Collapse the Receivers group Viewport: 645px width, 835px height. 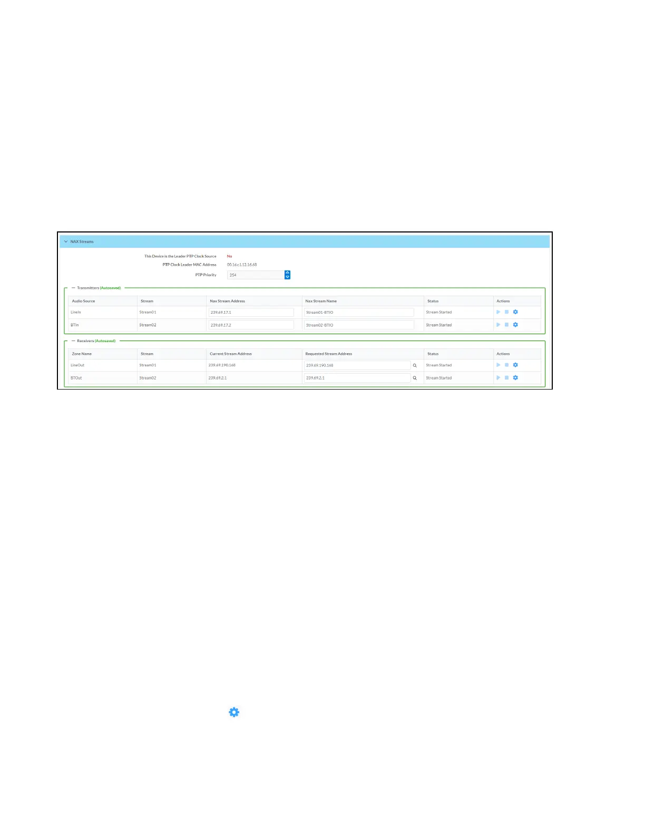tap(73, 341)
